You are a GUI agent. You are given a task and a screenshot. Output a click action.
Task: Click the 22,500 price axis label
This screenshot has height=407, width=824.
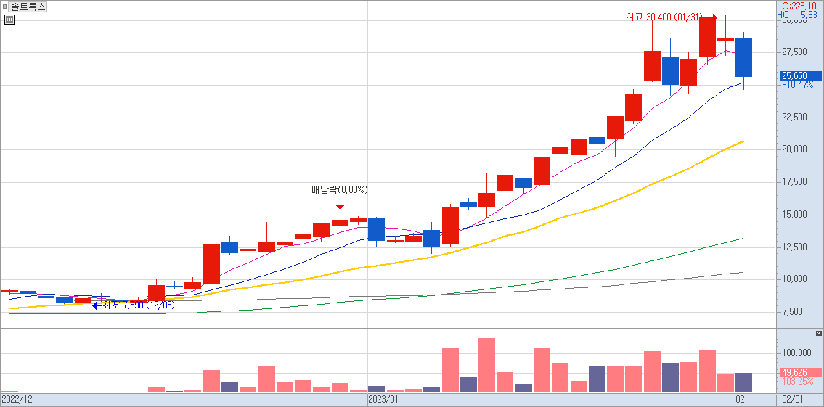(794, 117)
